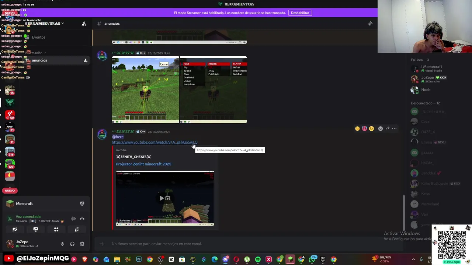Click the message attach plus button

pyautogui.click(x=102, y=244)
